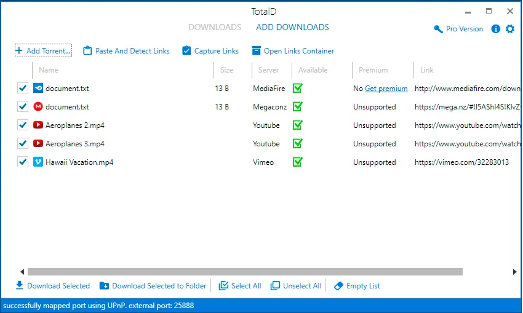Screen dimensions: 523x313
Task: Click the mediafire.com link text
Action: tap(467, 89)
